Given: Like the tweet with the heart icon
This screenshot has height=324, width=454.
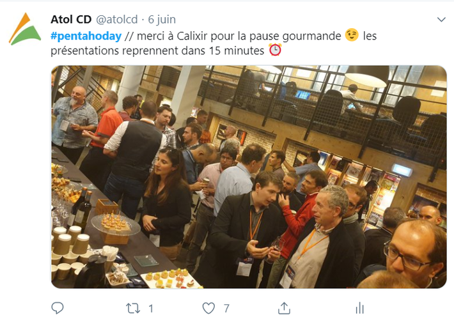Looking at the screenshot, I should click(x=208, y=308).
